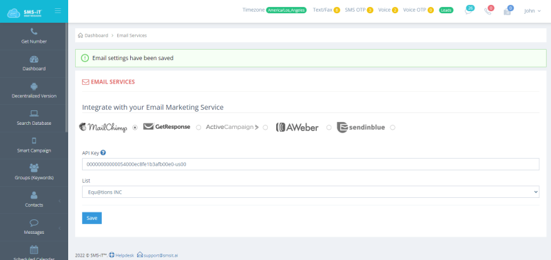Open the messages chat bubble icon
This screenshot has width=551, height=260.
pyautogui.click(x=468, y=11)
